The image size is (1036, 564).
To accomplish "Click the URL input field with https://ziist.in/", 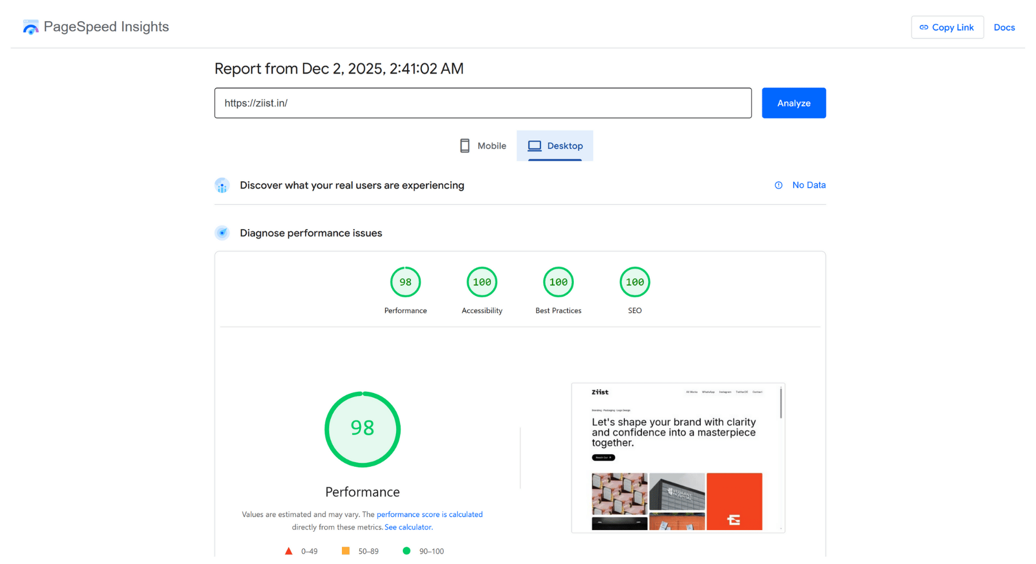I will point(483,103).
